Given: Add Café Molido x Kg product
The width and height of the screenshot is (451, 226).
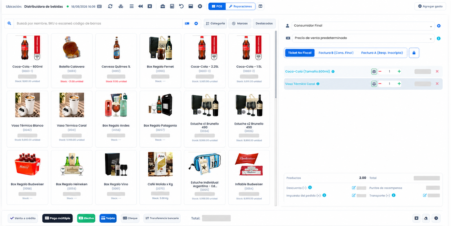Looking at the screenshot, I should pos(160,177).
